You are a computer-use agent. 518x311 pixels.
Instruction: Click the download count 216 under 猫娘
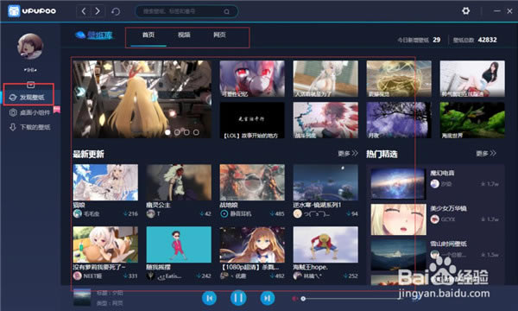coord(130,214)
